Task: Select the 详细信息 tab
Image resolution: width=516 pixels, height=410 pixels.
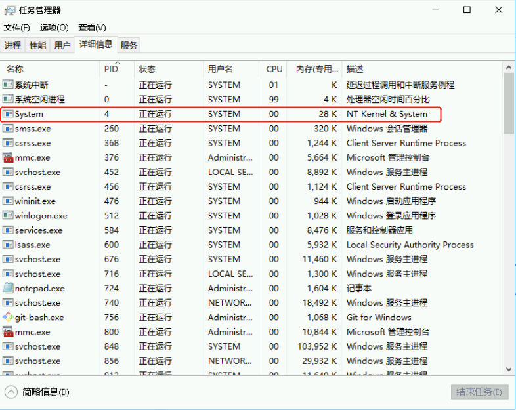Action: click(x=96, y=44)
